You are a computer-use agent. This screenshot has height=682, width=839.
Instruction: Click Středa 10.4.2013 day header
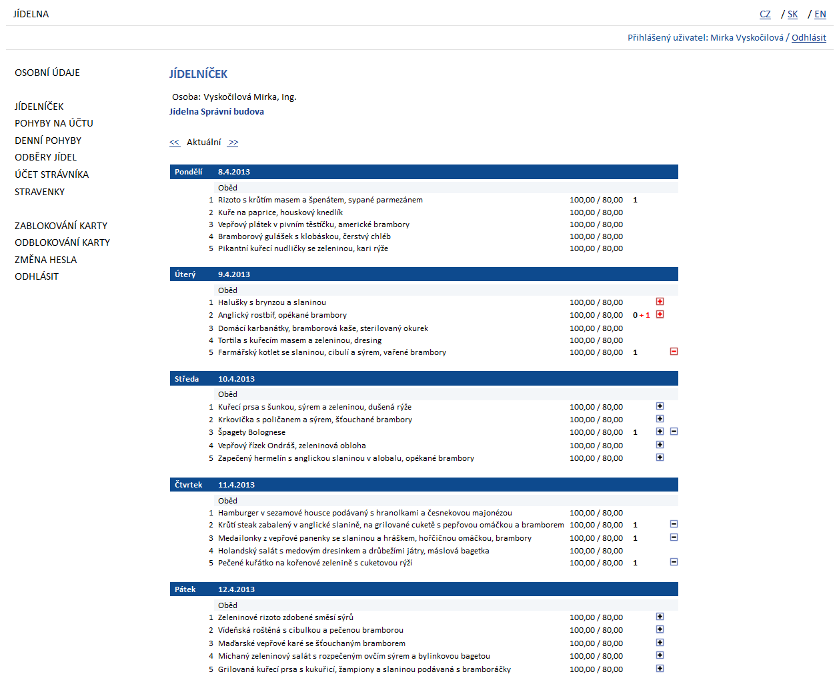(424, 379)
